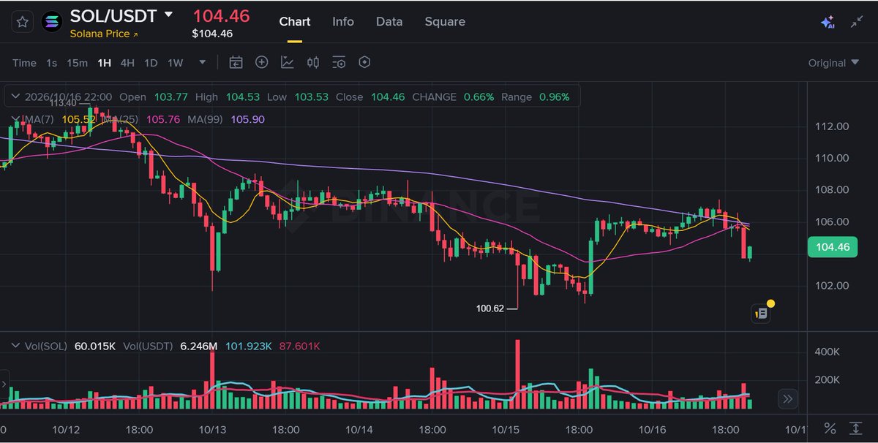
Task: Collapse the OHLC info row chevron
Action: [14, 96]
